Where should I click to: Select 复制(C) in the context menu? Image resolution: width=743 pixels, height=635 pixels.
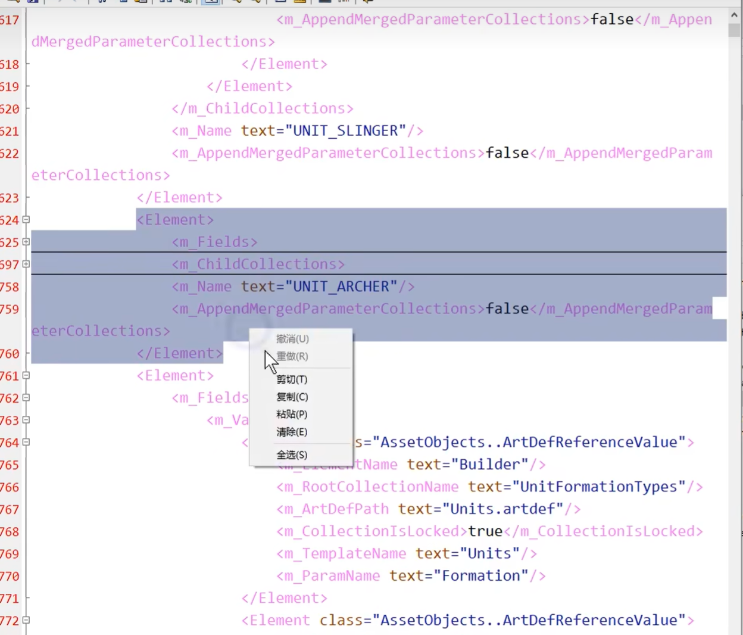tap(292, 397)
